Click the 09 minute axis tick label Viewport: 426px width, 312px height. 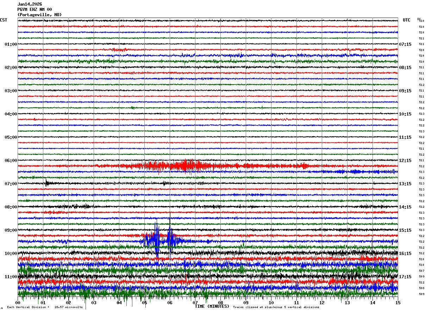click(246, 303)
